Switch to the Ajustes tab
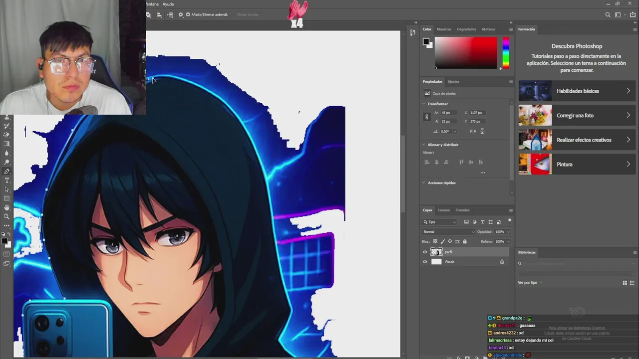This screenshot has width=639, height=359. pos(453,81)
